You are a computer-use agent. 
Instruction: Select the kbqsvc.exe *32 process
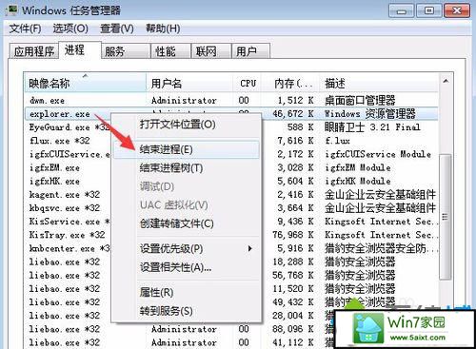(65, 208)
